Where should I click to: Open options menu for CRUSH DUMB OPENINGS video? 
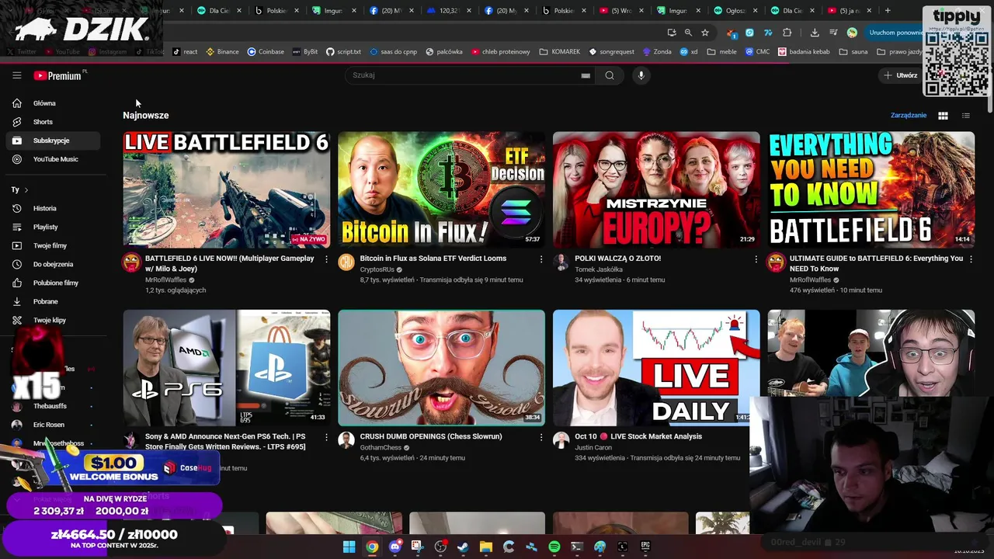tap(541, 437)
